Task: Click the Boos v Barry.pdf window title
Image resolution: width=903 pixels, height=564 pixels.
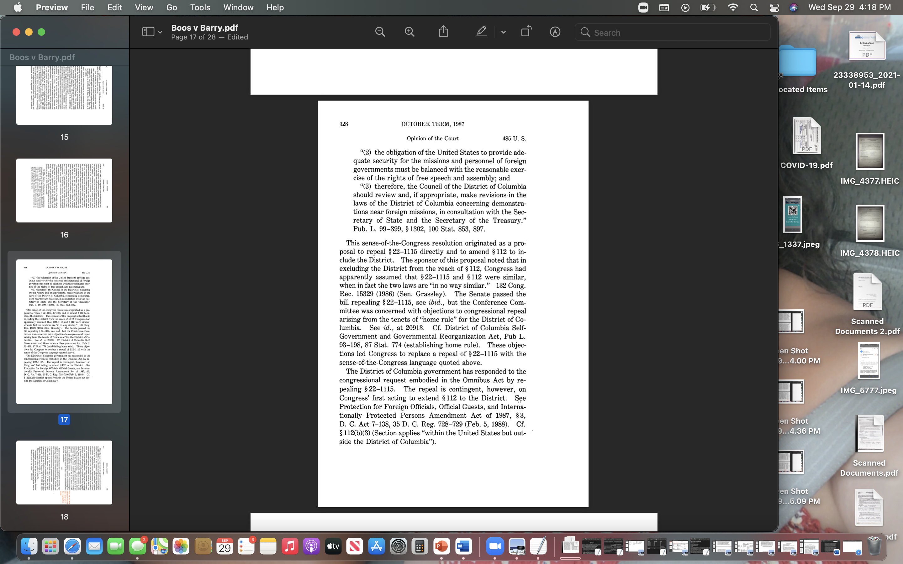Action: click(204, 28)
